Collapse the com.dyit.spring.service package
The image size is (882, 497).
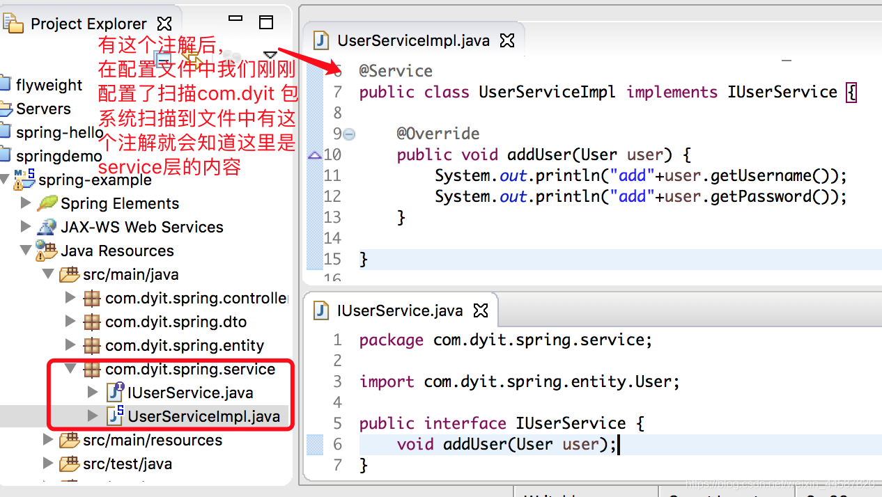pyautogui.click(x=71, y=369)
